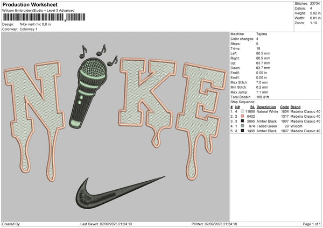Viewport: 323px width, 228px height.
Task: Select the Natural White color swatch
Action: pyautogui.click(x=243, y=111)
